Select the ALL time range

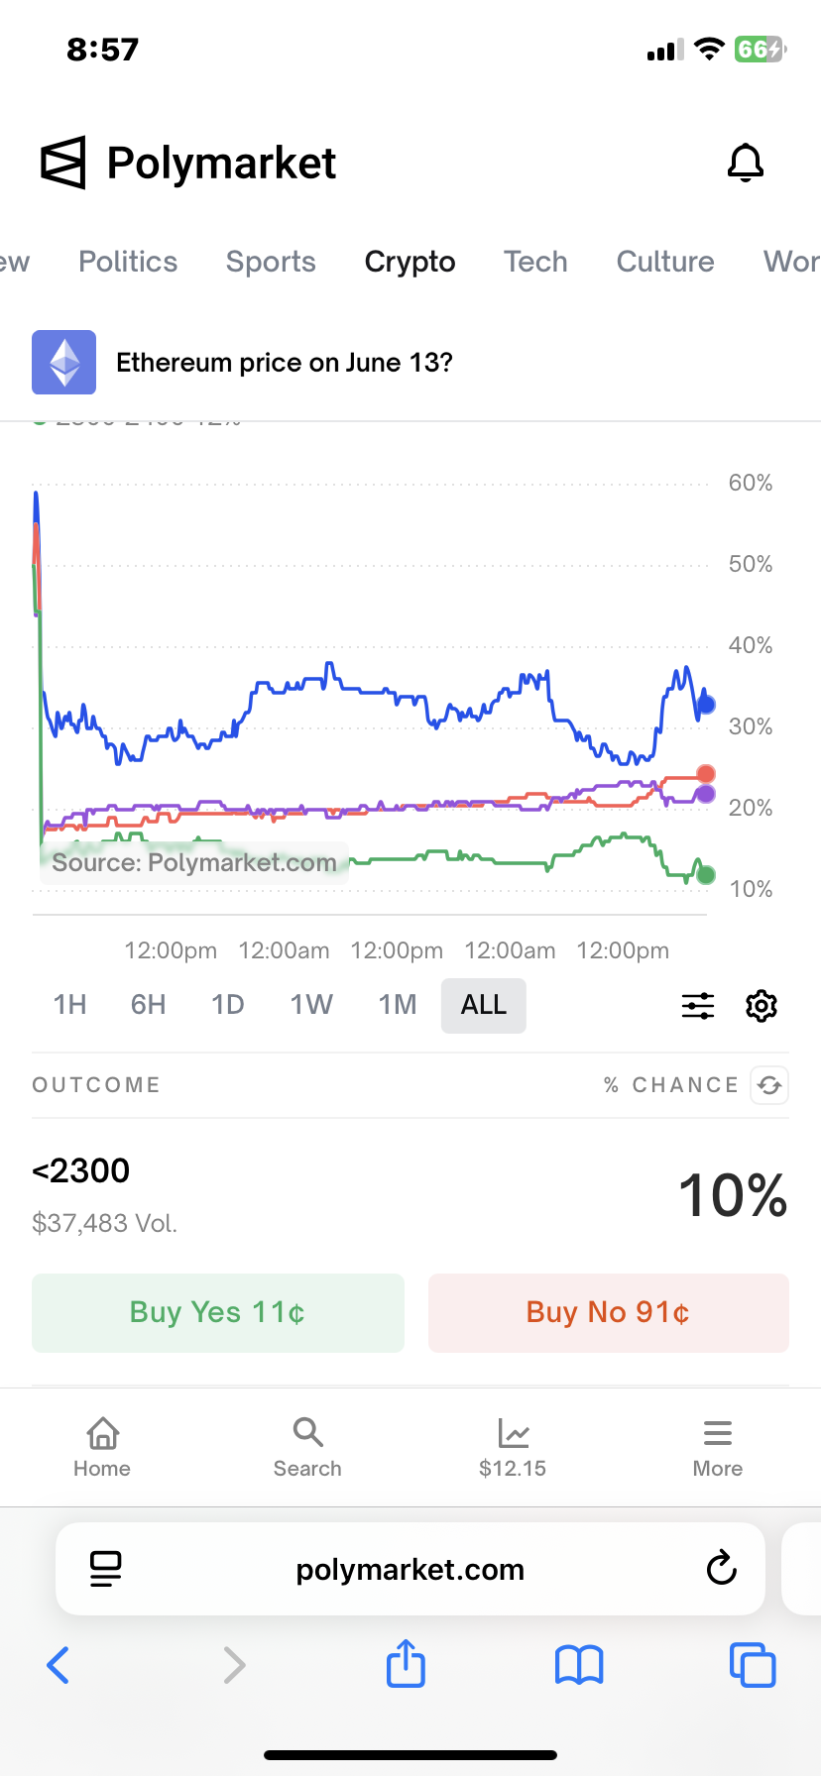tap(484, 1005)
